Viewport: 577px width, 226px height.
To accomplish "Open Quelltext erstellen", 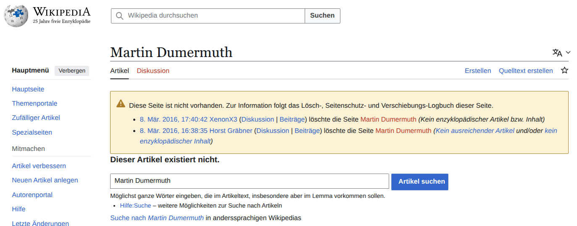I will [x=526, y=70].
